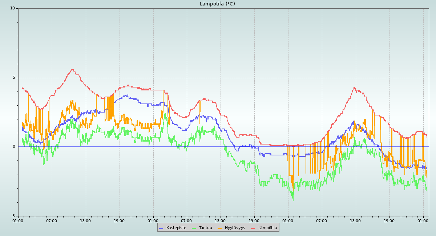Click the chart title Lämpötila (°C)
This screenshot has width=436, height=236.
coord(217,4)
